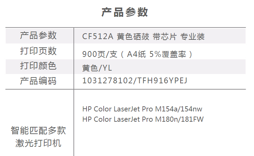Viewport: 254px width, 156px height.
Task: Click the A4纸 5%覆盖率 note
Action: point(156,54)
